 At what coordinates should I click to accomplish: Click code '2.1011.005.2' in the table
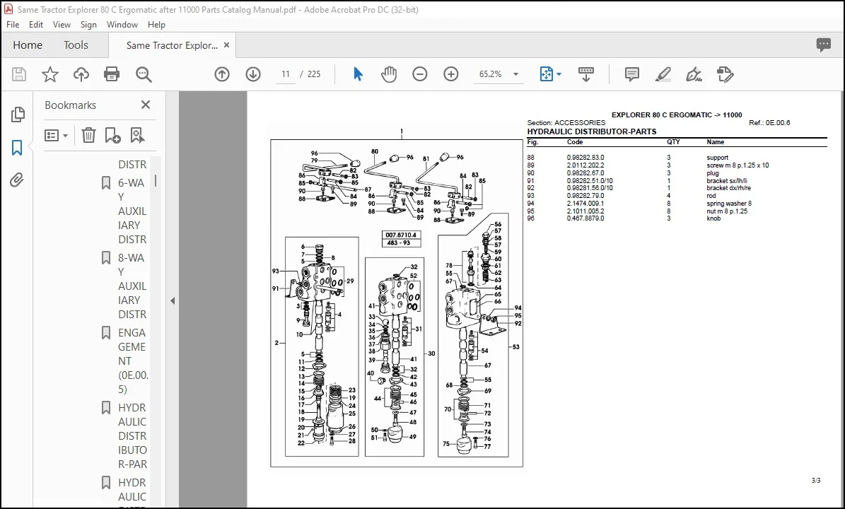pos(585,211)
